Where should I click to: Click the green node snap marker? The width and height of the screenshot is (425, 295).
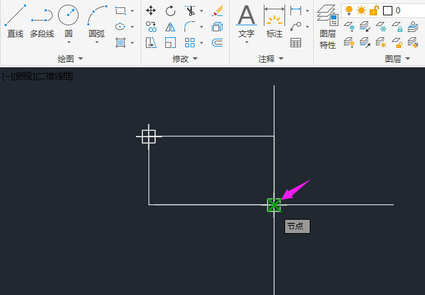pos(274,205)
